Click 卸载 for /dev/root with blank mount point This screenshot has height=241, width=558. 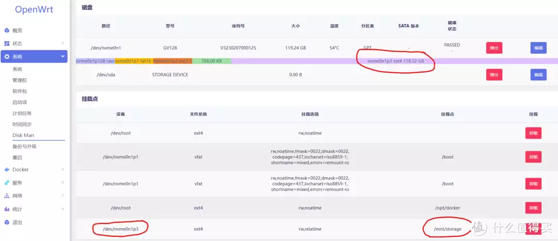(x=533, y=133)
